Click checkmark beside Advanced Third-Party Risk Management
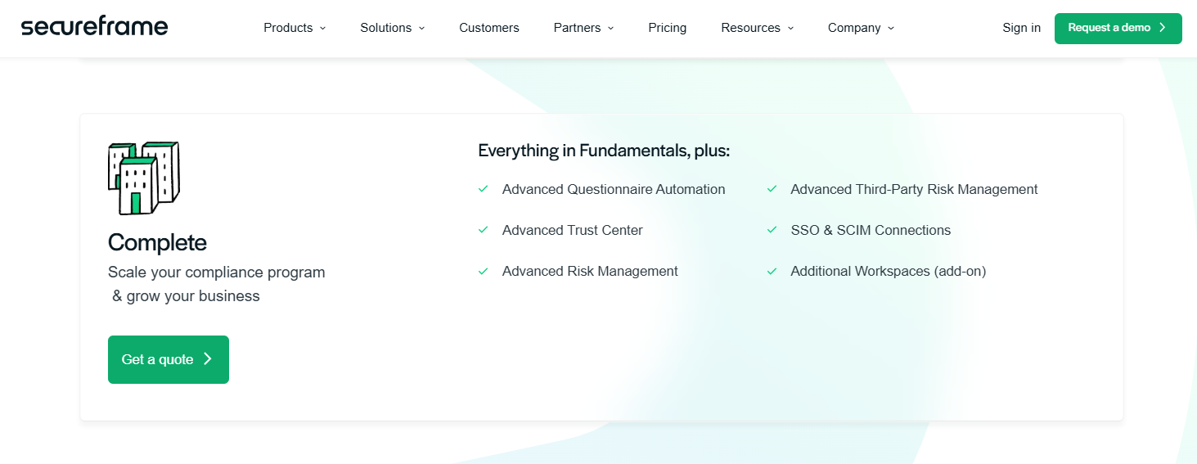Image resolution: width=1197 pixels, height=464 pixels. coord(772,189)
